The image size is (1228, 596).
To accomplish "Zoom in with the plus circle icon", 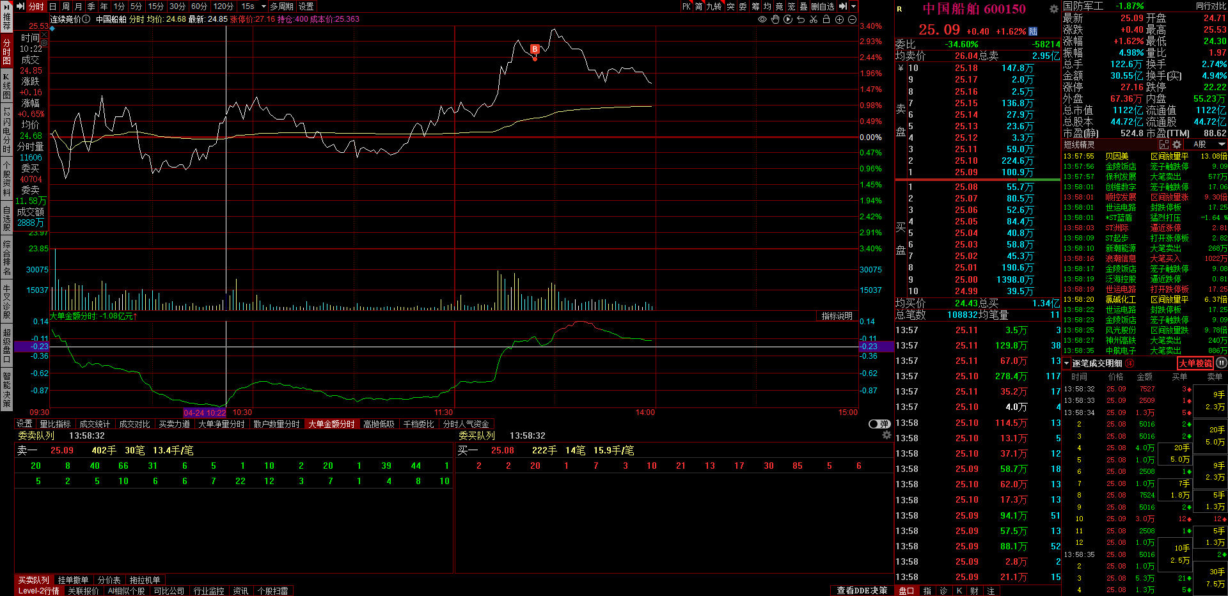I will 839,19.
